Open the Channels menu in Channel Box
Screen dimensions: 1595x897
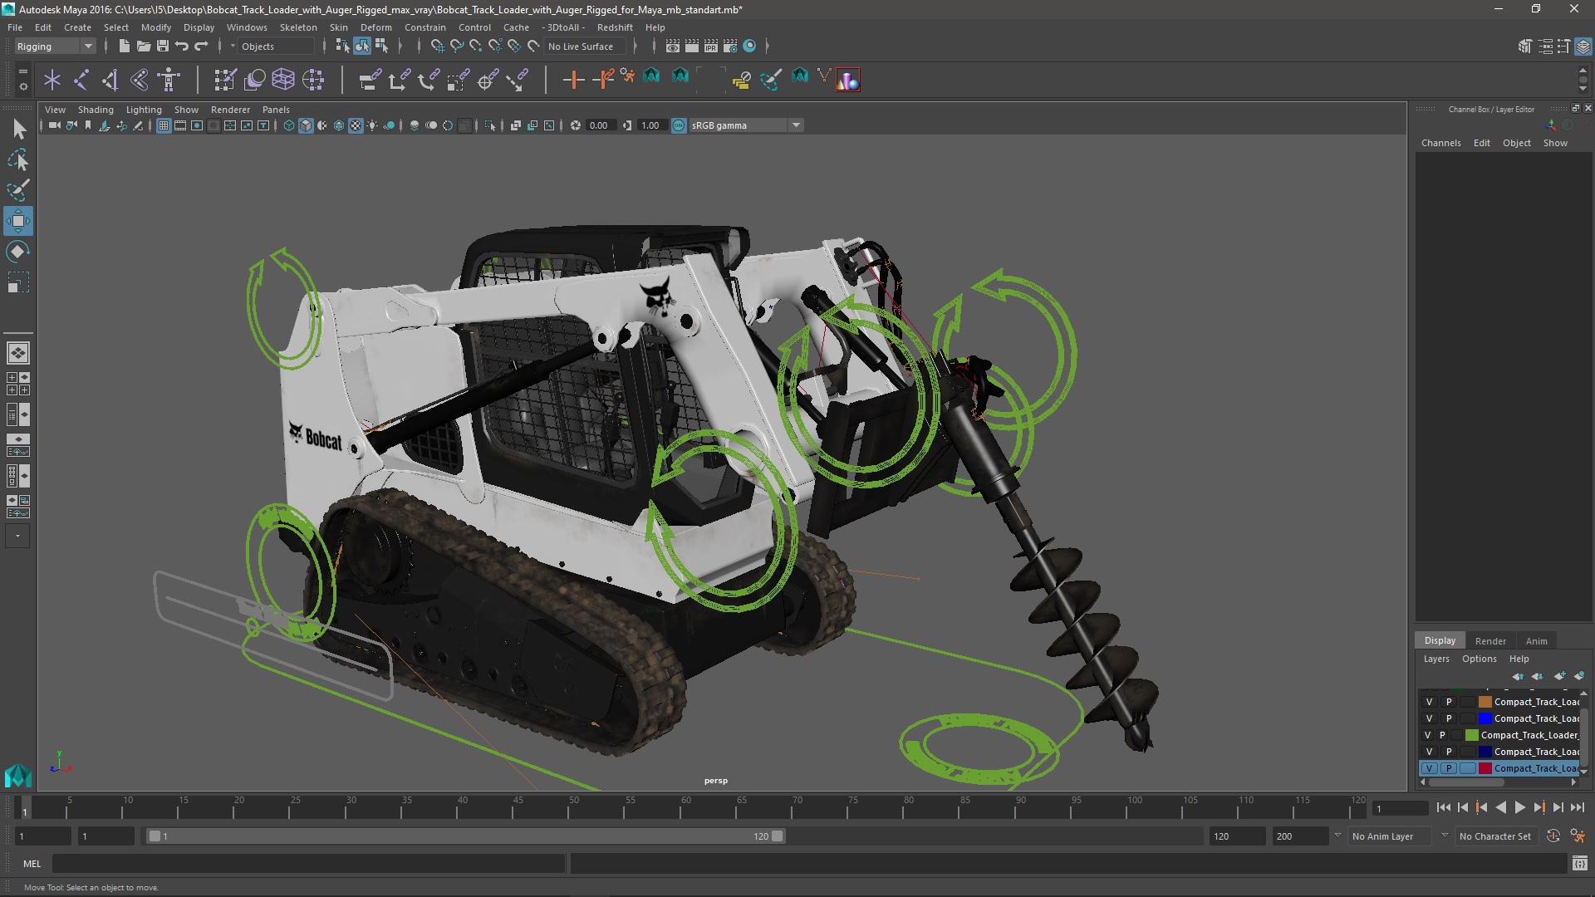[x=1440, y=143]
